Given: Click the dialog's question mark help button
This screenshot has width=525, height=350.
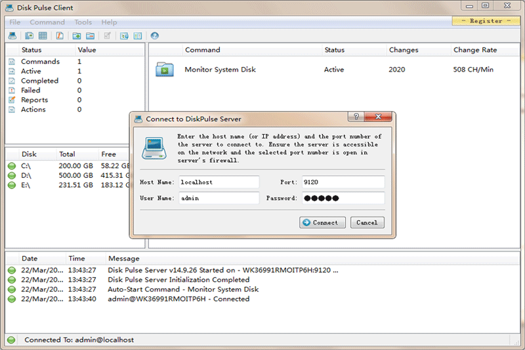Looking at the screenshot, I should [356, 116].
